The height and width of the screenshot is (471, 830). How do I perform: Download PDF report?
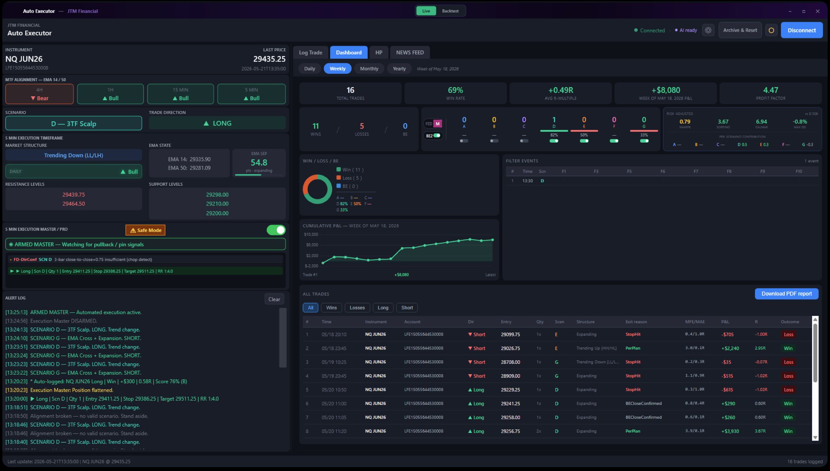pos(786,294)
